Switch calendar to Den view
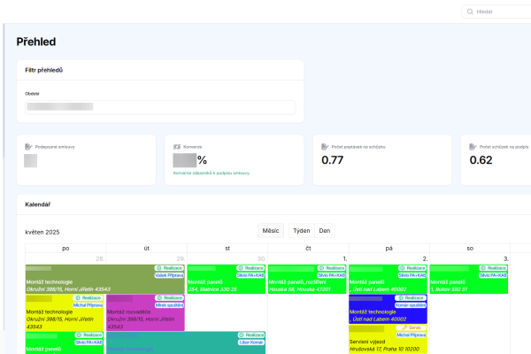 click(x=325, y=231)
